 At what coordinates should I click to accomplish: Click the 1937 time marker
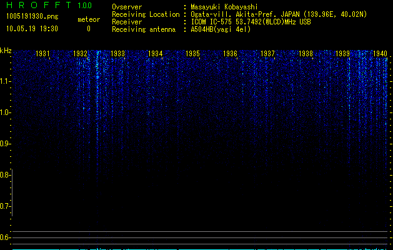tap(267, 53)
